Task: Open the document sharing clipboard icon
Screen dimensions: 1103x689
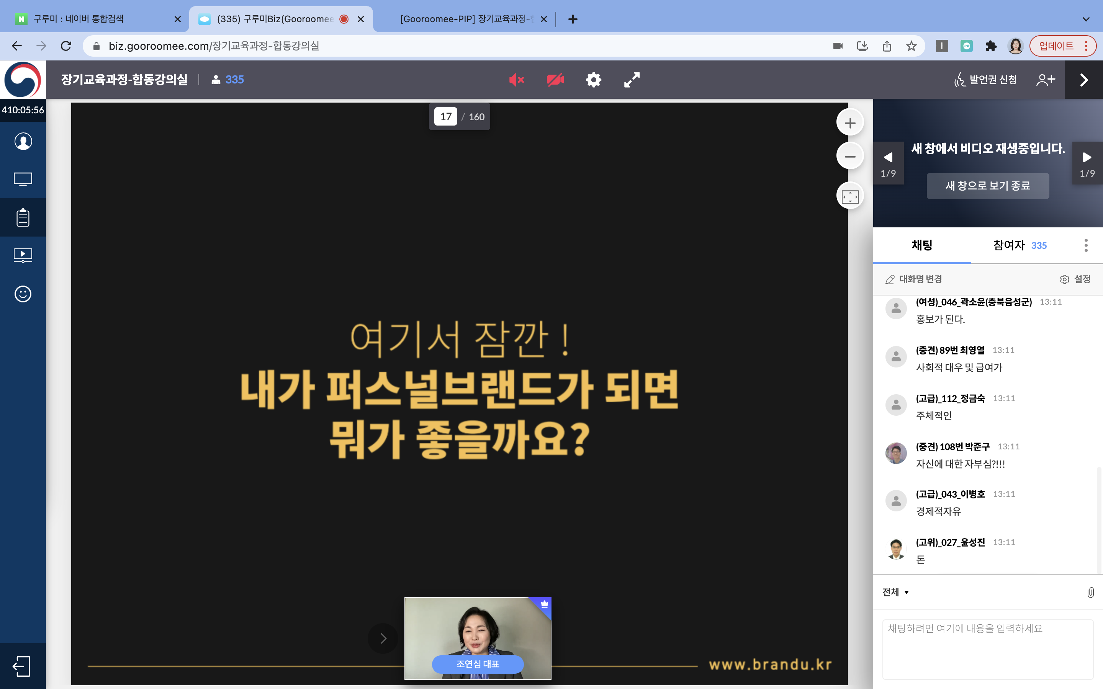Action: point(23,217)
